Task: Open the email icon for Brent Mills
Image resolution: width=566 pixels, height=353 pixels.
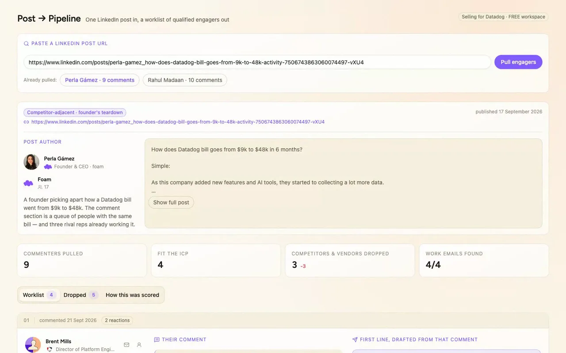Action: (126, 345)
